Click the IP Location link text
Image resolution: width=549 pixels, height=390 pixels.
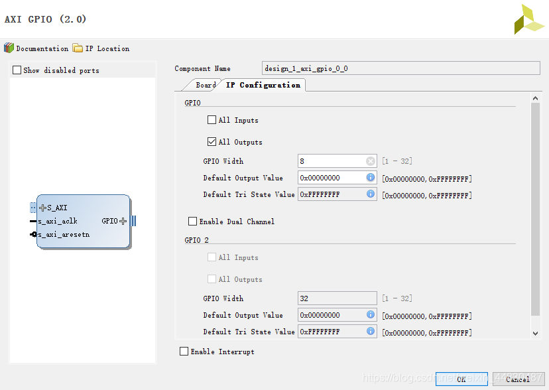click(x=107, y=48)
